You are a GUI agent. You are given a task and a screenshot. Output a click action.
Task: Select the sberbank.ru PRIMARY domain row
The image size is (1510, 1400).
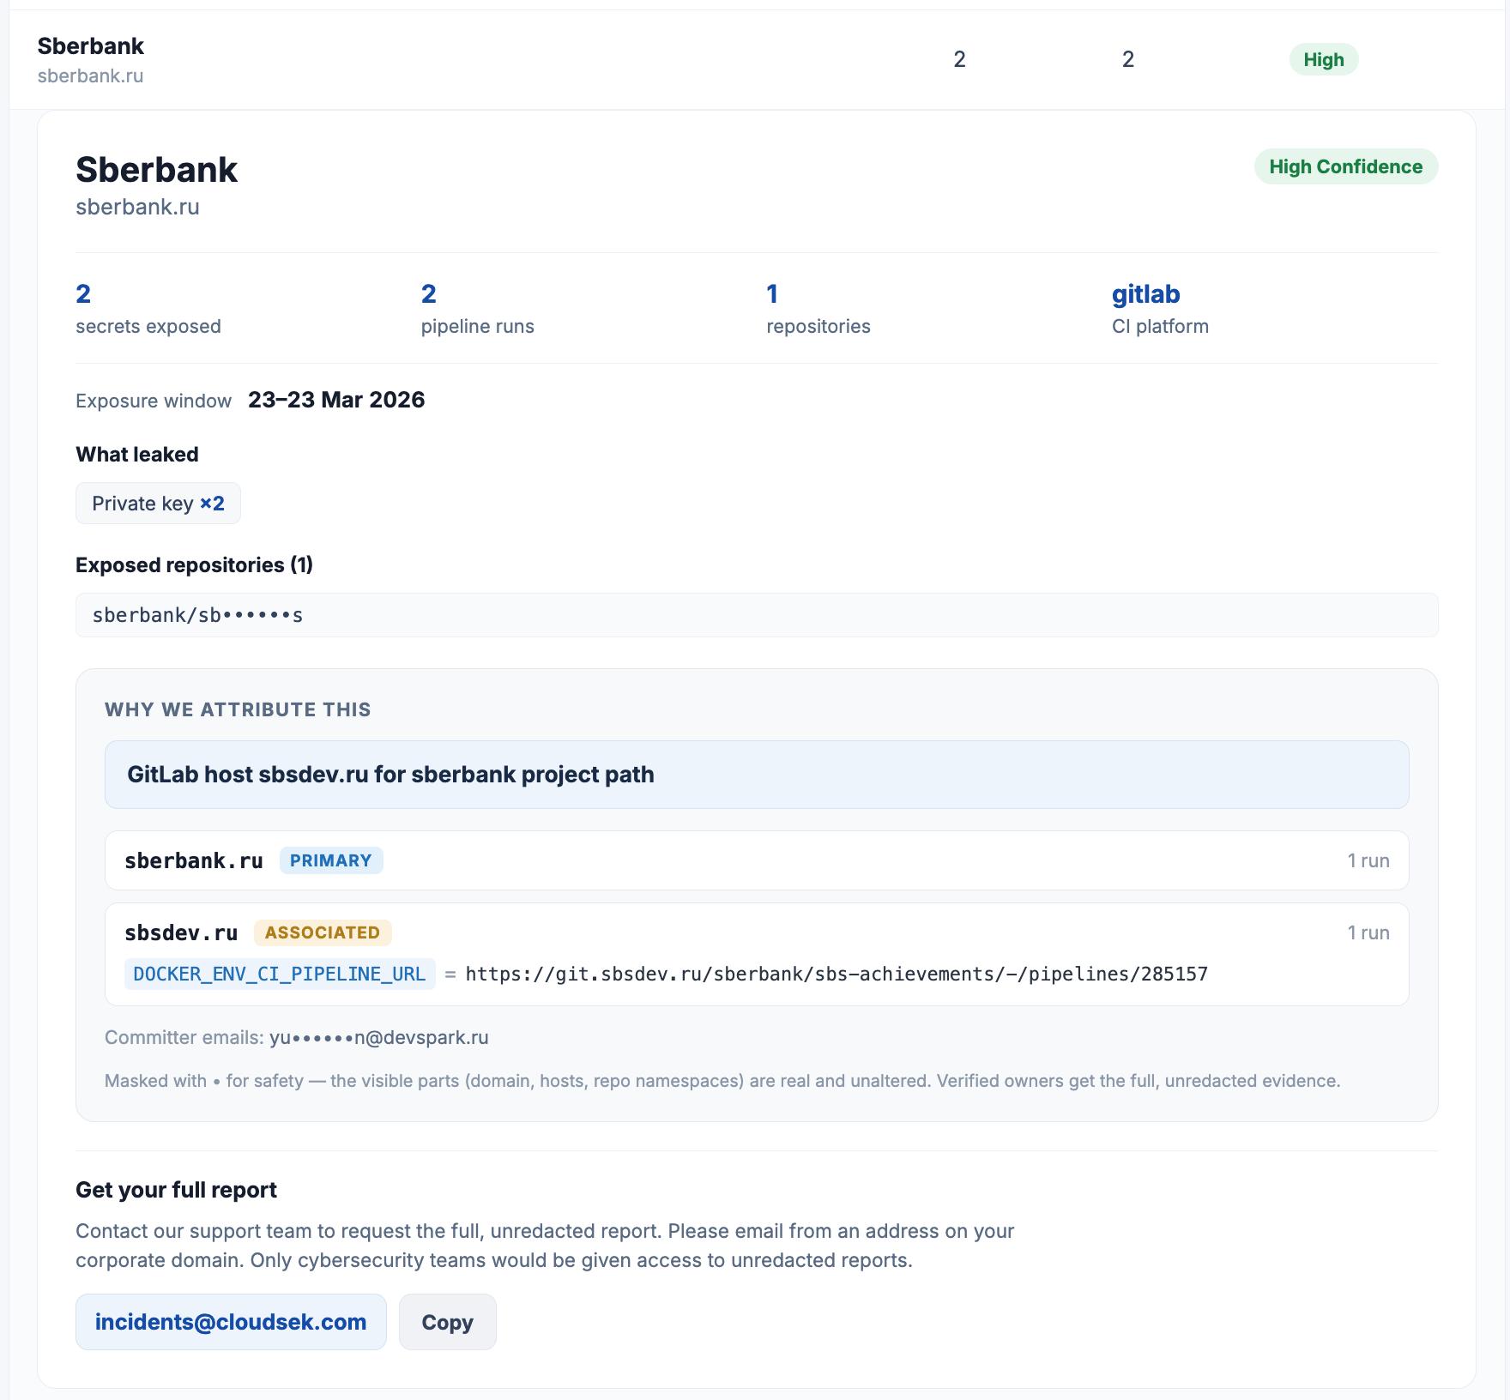(x=757, y=860)
